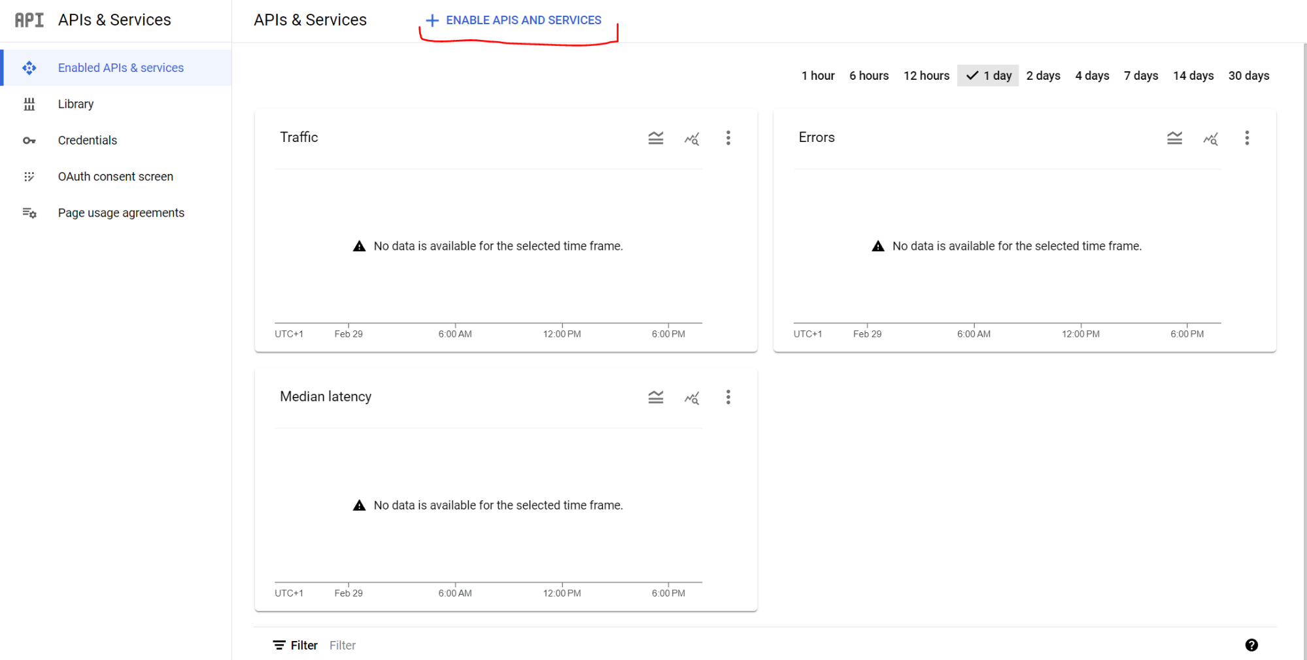This screenshot has width=1307, height=660.
Task: Open Page usage agreements
Action: (x=121, y=213)
